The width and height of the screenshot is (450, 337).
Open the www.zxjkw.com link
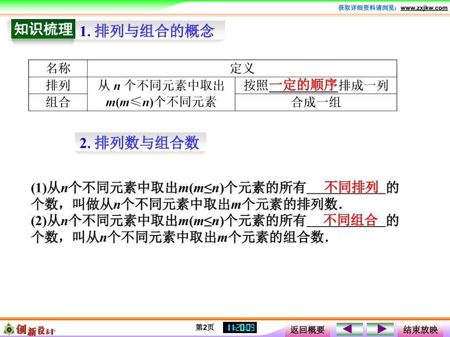point(423,7)
